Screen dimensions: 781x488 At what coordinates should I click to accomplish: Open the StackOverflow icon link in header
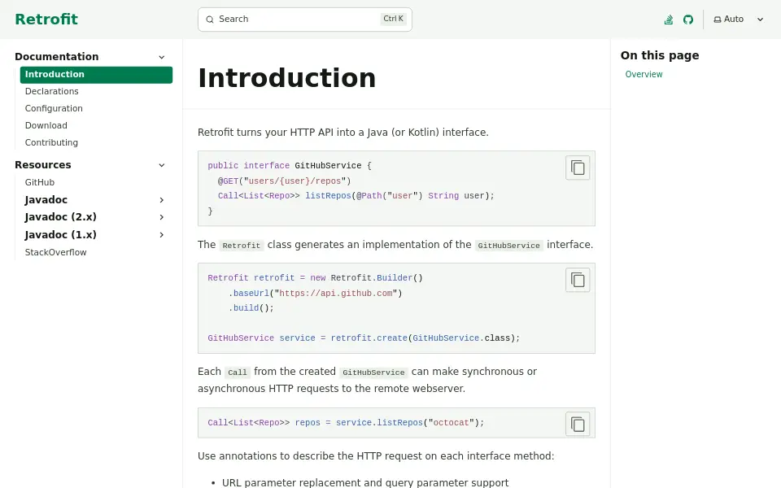click(669, 20)
